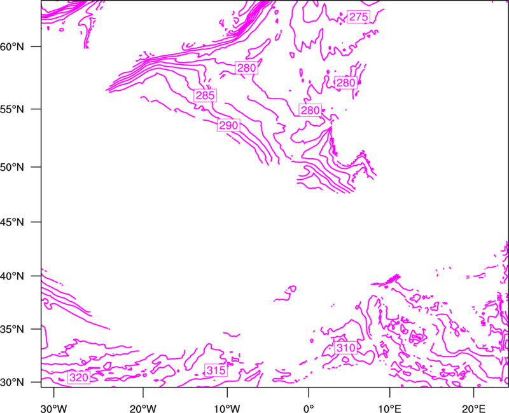Screen dimensions: 509x413
Task: Click the 30°W longitude axis label
Action: [54, 409]
